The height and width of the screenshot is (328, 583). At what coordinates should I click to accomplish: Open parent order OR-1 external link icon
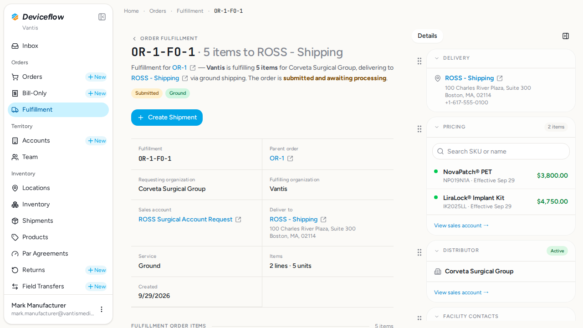(290, 159)
